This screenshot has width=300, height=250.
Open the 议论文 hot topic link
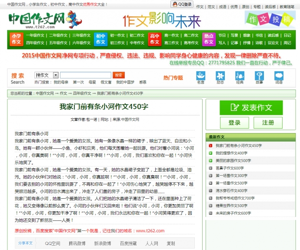[x=273, y=43]
